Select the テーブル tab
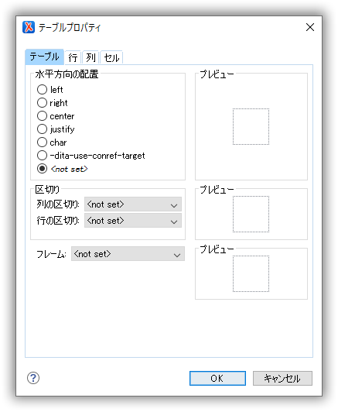The image size is (338, 412). [x=44, y=57]
